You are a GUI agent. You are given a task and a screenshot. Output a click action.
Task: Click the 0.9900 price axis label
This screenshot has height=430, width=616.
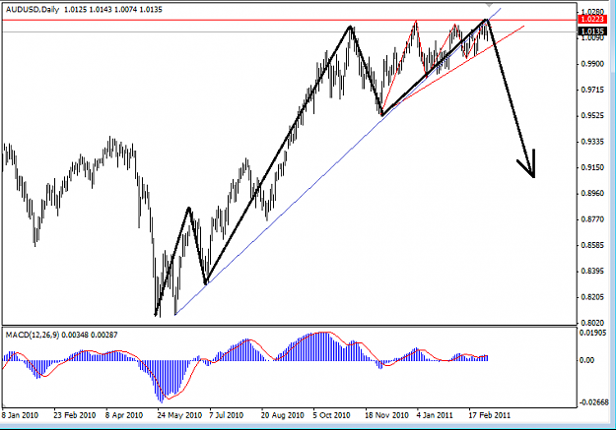tap(592, 64)
